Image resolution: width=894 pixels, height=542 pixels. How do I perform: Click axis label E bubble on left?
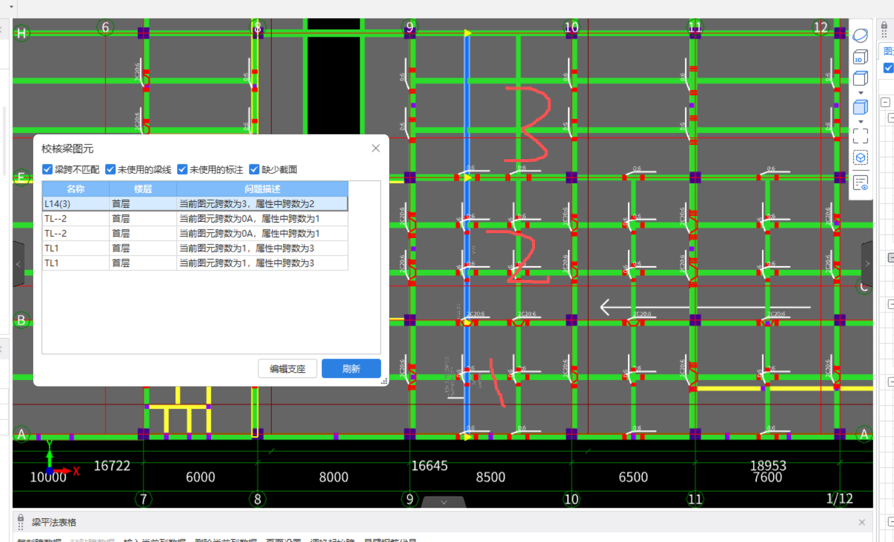point(21,178)
